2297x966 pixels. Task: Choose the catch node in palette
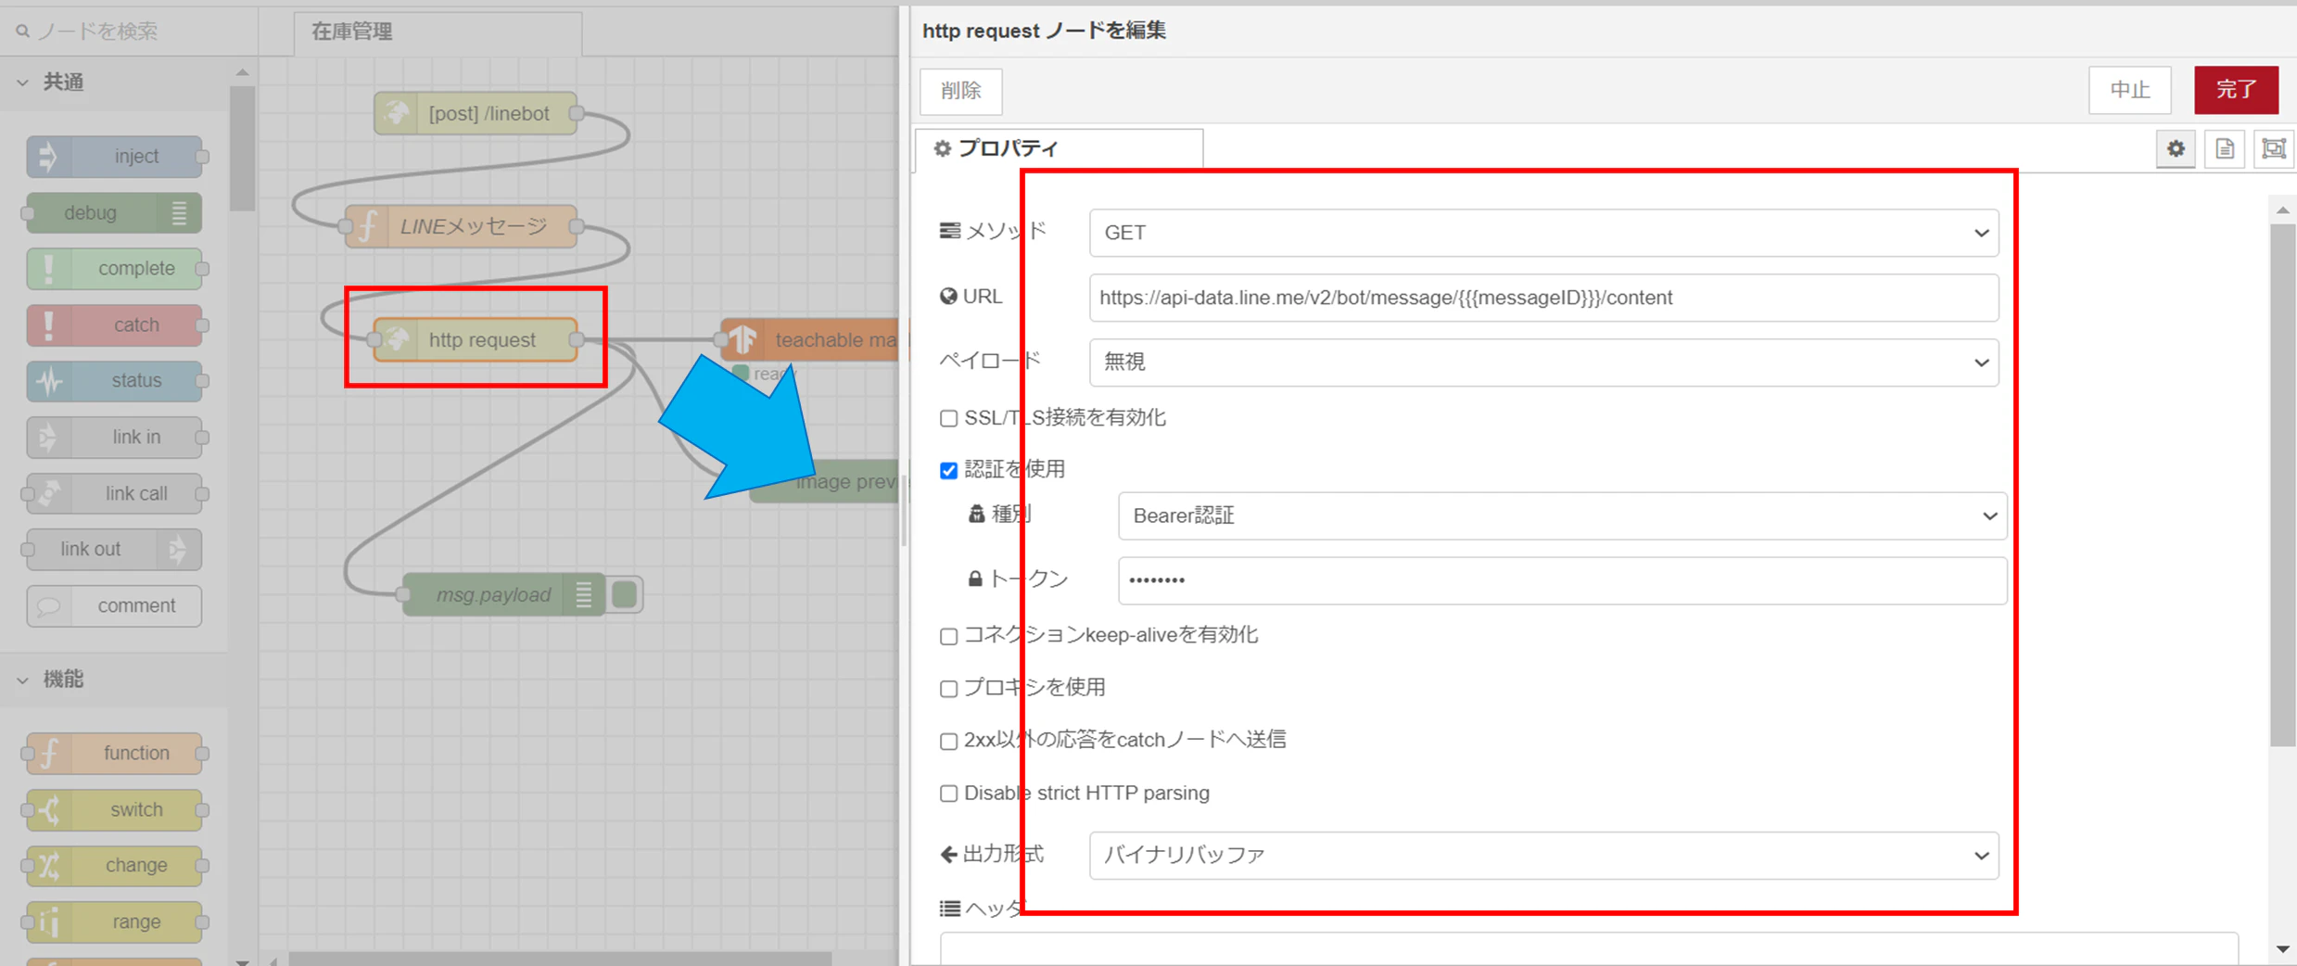click(x=114, y=325)
